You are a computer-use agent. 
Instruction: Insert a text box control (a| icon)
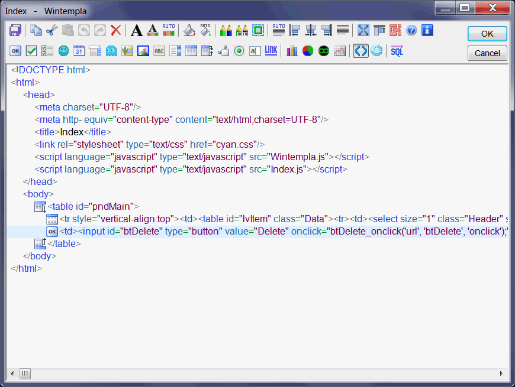(x=255, y=51)
